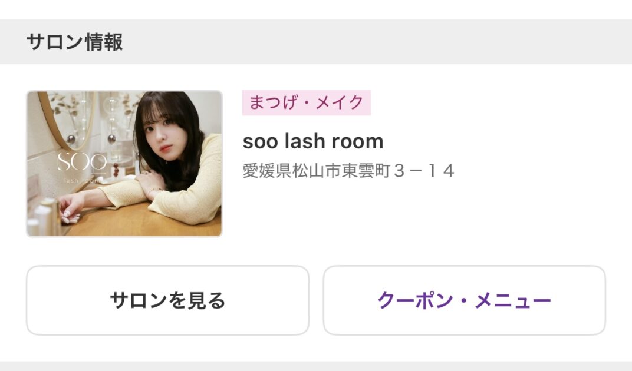Tap the street number ３－１４ in the address
The image size is (632, 371).
pyautogui.click(x=423, y=171)
